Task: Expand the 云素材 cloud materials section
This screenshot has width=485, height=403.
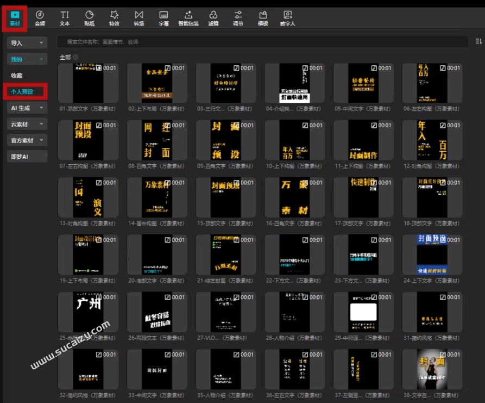Action: (x=27, y=125)
